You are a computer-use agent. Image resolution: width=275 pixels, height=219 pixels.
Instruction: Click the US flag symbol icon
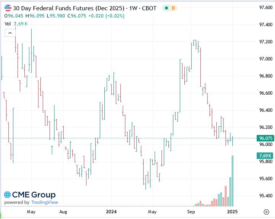8,8
